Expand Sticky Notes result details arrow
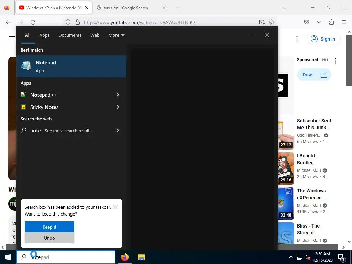Image resolution: width=352 pixels, height=264 pixels. [x=118, y=107]
